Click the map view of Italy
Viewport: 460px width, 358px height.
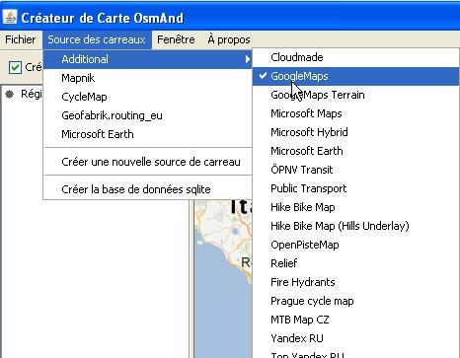tap(223, 279)
